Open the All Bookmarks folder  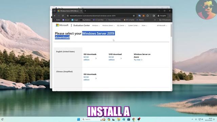165,20
